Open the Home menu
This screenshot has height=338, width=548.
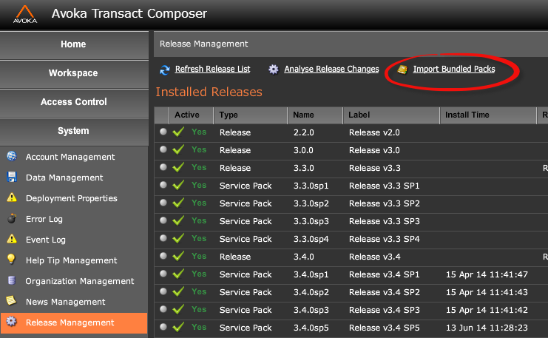pos(74,44)
